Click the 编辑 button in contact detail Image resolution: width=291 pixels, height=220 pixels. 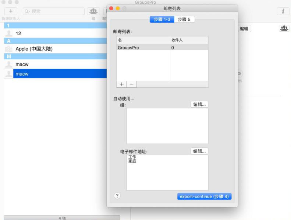[244, 29]
